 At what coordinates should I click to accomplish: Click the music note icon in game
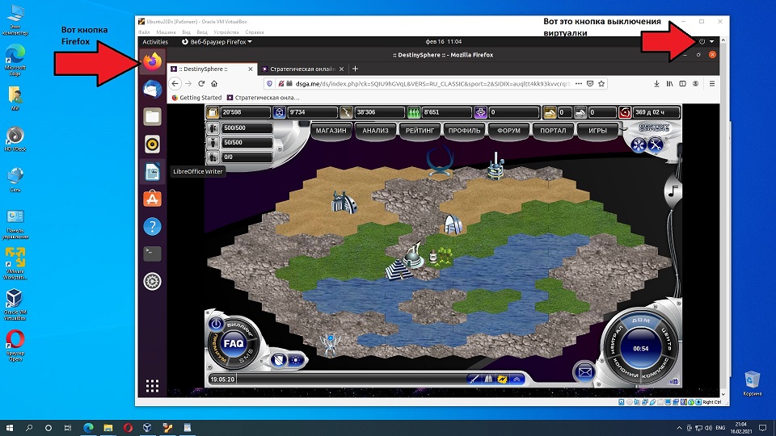pos(671,191)
